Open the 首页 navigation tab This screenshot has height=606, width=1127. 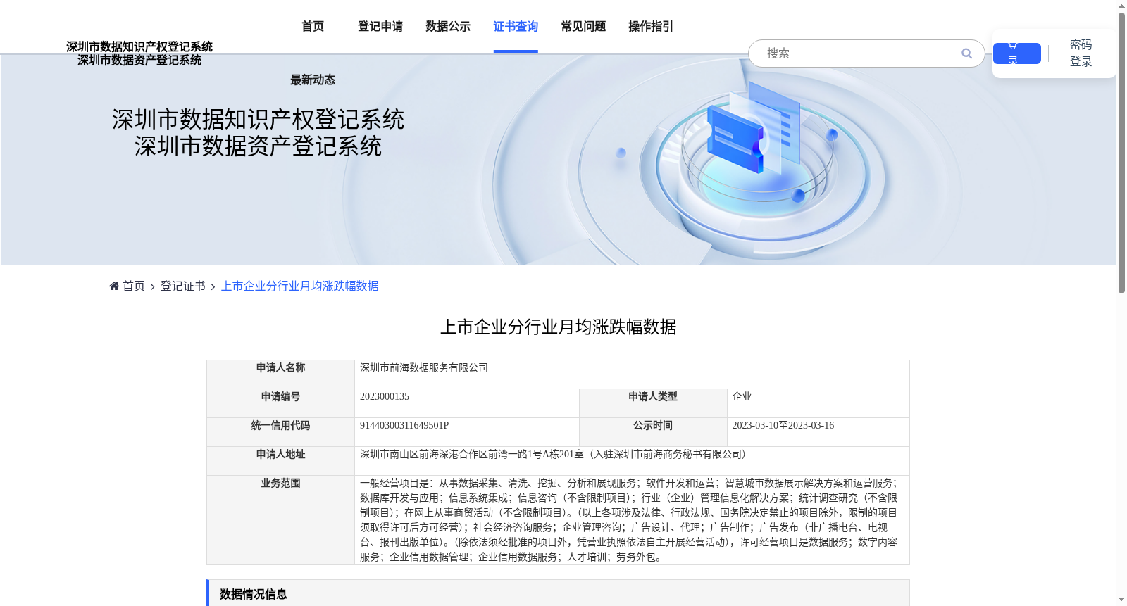[x=313, y=27]
